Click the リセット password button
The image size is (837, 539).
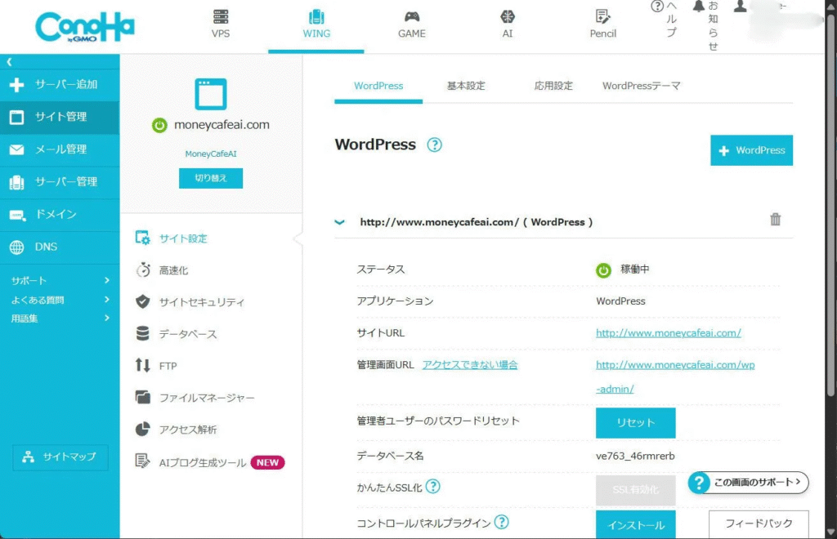635,423
